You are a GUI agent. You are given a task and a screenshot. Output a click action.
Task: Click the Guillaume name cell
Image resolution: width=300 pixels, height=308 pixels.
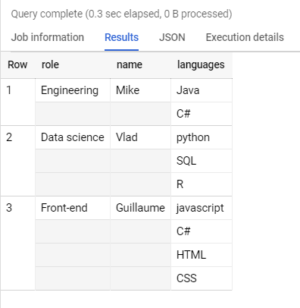pyautogui.click(x=140, y=208)
